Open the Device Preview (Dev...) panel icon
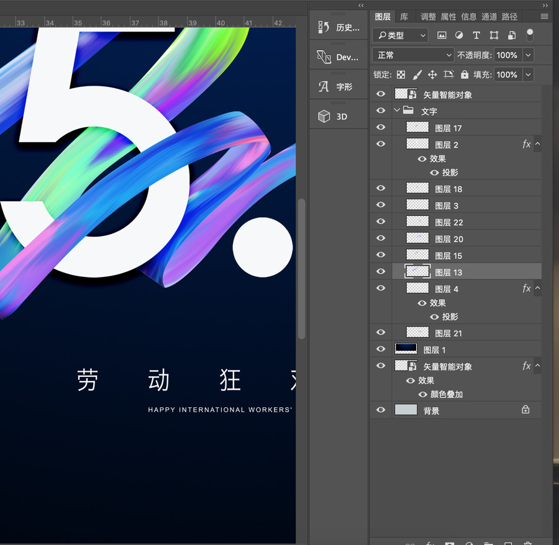 click(324, 57)
